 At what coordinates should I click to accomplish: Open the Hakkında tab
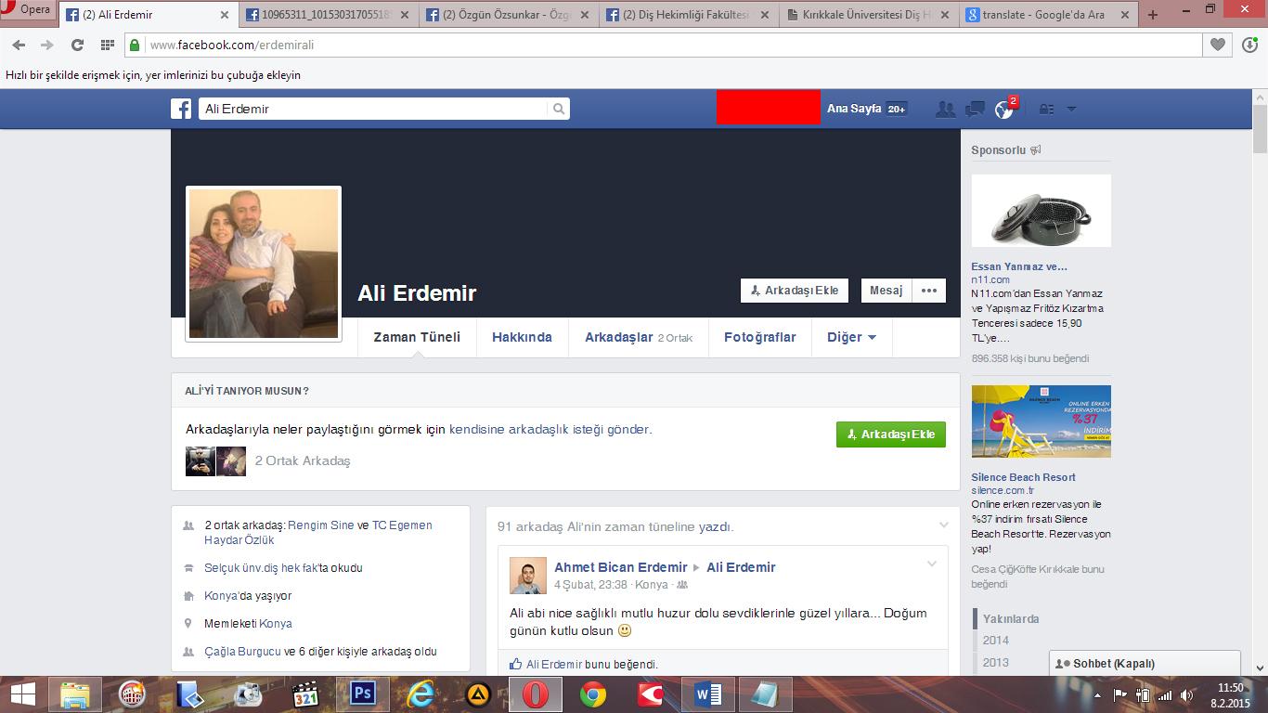[x=522, y=337]
